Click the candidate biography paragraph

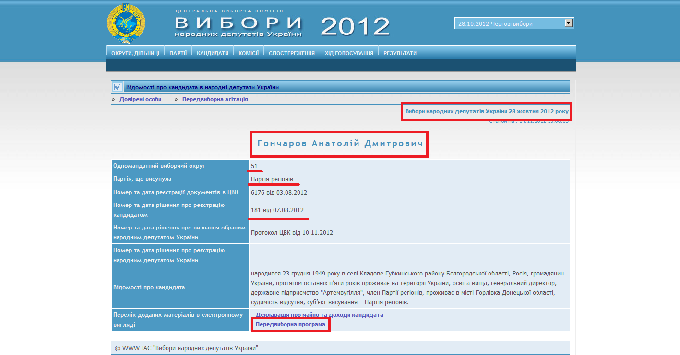coord(407,287)
